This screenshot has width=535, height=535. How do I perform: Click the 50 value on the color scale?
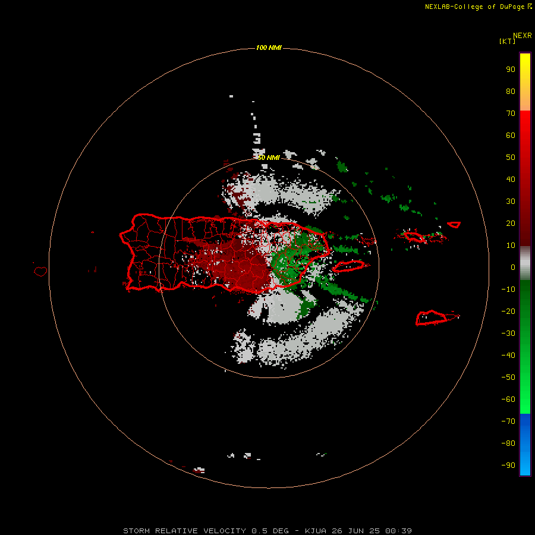(x=511, y=158)
